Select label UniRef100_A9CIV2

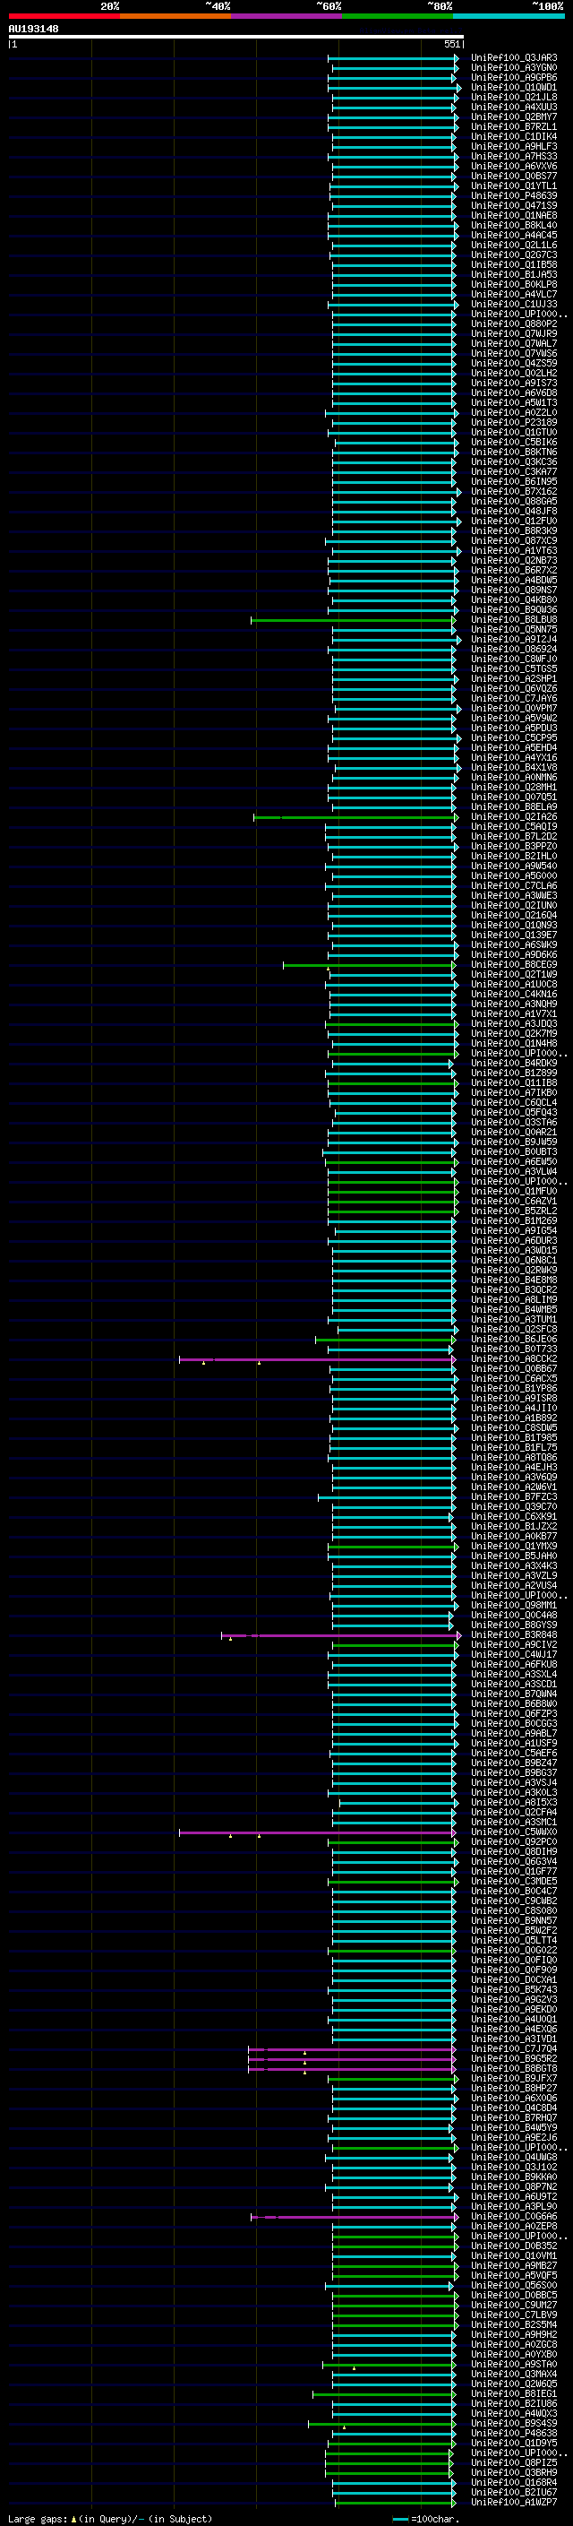tap(514, 1645)
